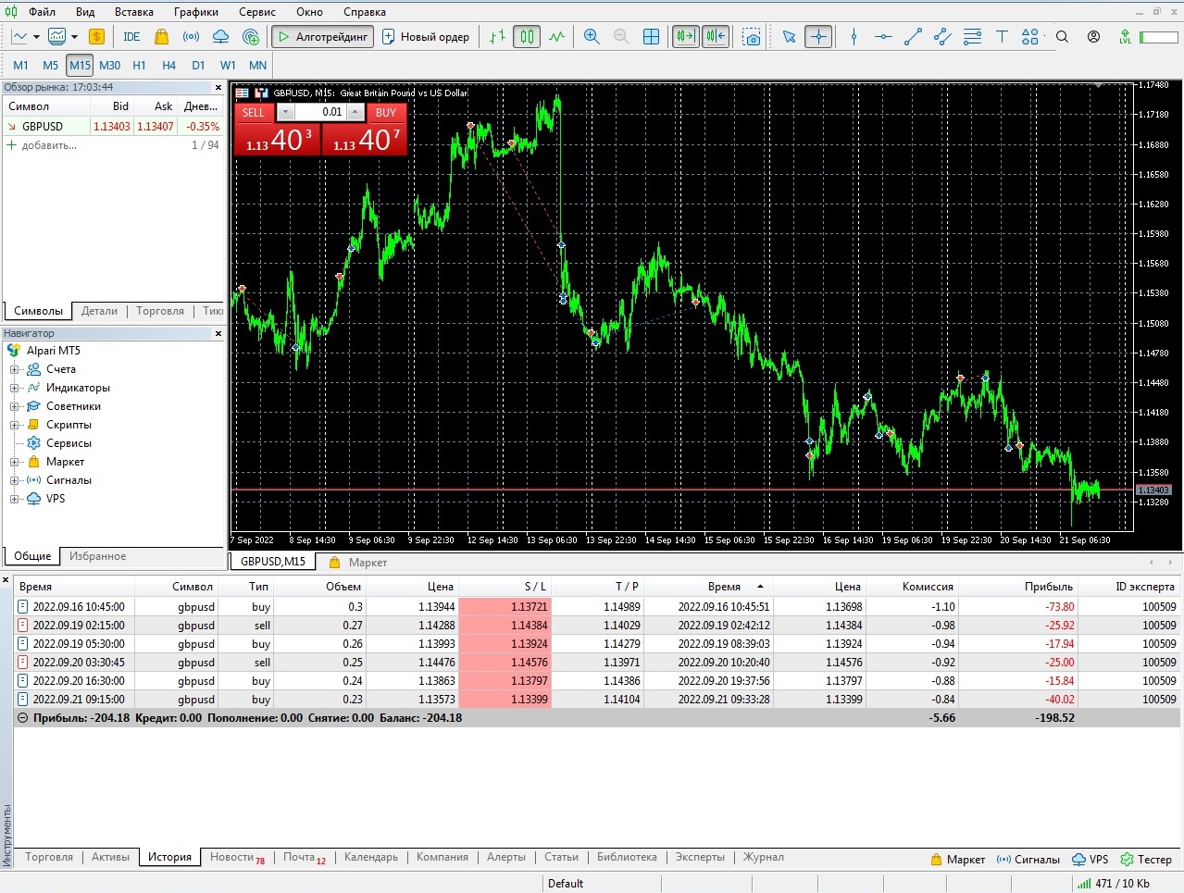The height and width of the screenshot is (893, 1184).
Task: Open the templates/profiles dropdown arrow
Action: coord(74,37)
